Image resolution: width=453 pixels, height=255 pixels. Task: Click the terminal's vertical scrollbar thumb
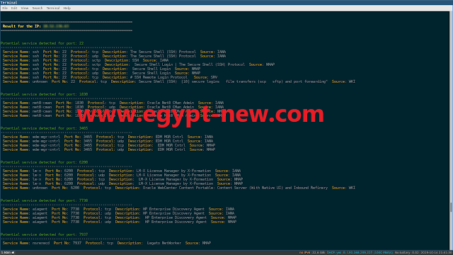coord(451,208)
